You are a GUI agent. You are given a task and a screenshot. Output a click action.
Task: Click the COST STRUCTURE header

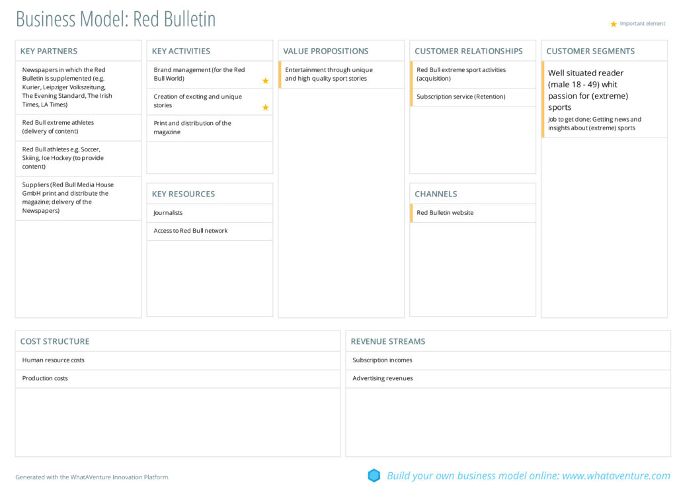point(55,341)
